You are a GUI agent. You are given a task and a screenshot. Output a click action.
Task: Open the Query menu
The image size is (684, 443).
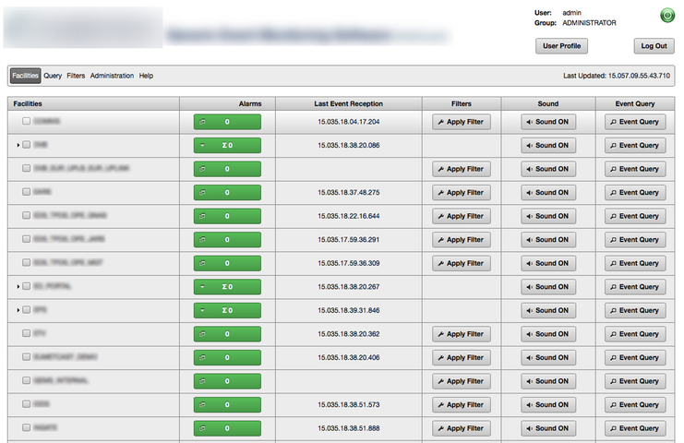click(x=53, y=76)
